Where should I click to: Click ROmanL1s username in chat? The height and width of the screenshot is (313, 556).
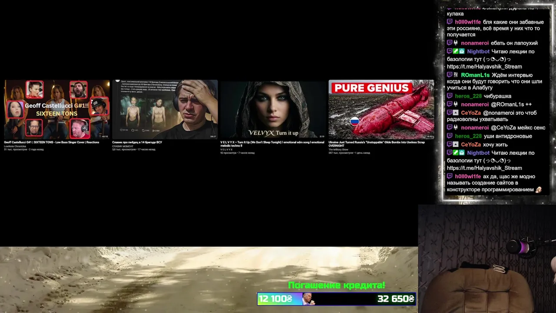pos(475,75)
